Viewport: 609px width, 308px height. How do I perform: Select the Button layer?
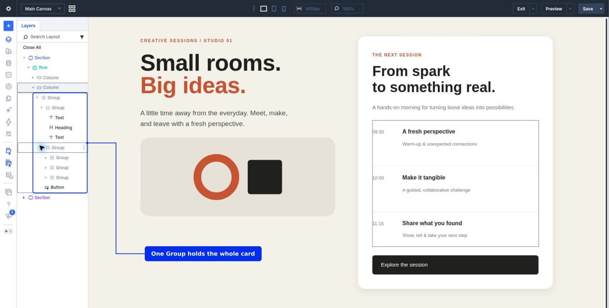point(55,187)
